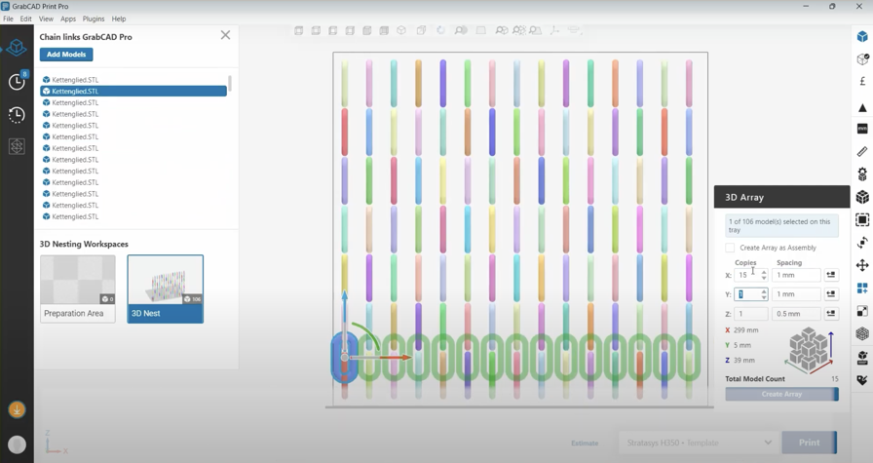
Task: Open the schedule clock icon in left sidebar
Action: coord(17,82)
